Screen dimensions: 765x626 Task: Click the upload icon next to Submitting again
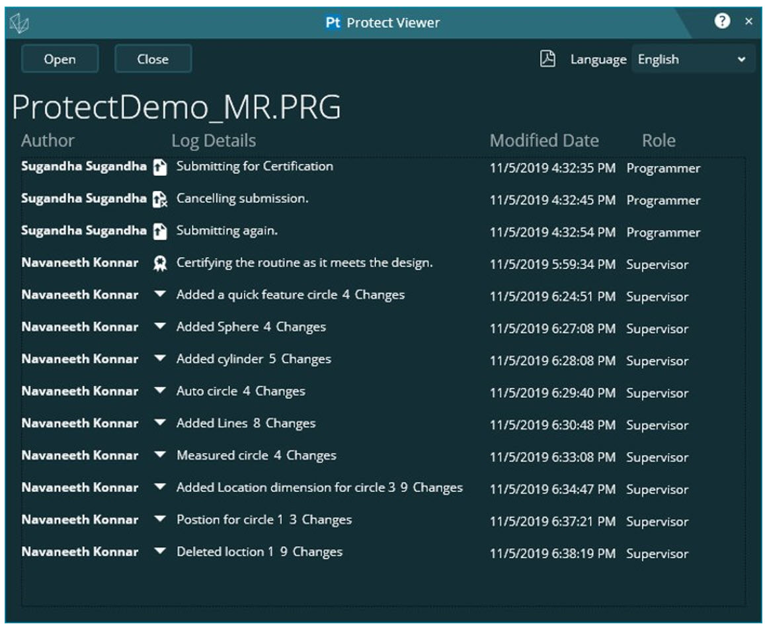161,232
